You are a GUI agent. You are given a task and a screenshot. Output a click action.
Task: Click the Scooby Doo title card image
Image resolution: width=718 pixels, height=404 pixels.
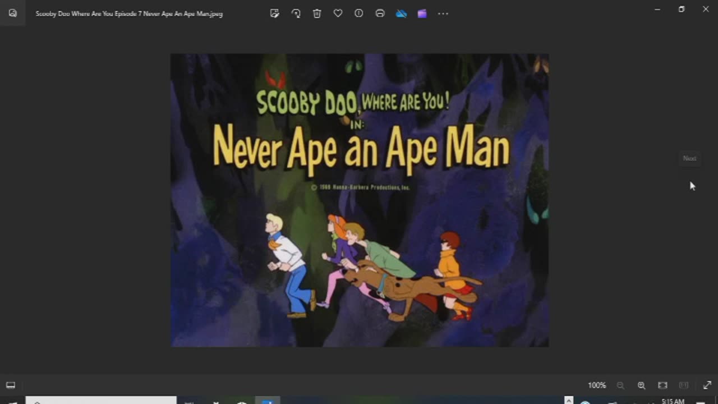(360, 200)
